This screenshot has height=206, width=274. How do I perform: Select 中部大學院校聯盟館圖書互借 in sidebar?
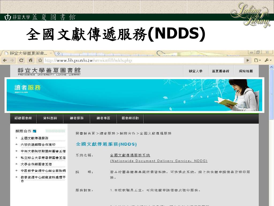coord(43,151)
